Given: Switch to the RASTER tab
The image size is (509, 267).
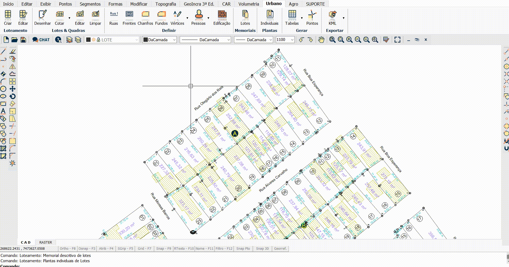Looking at the screenshot, I should [46, 242].
